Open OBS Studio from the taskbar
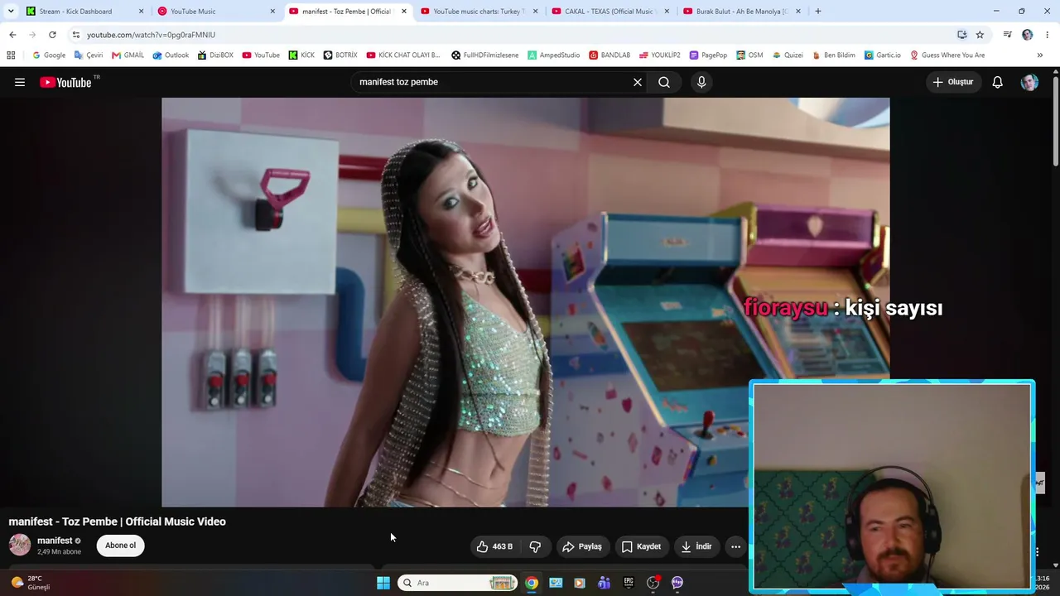This screenshot has height=596, width=1060. (653, 583)
